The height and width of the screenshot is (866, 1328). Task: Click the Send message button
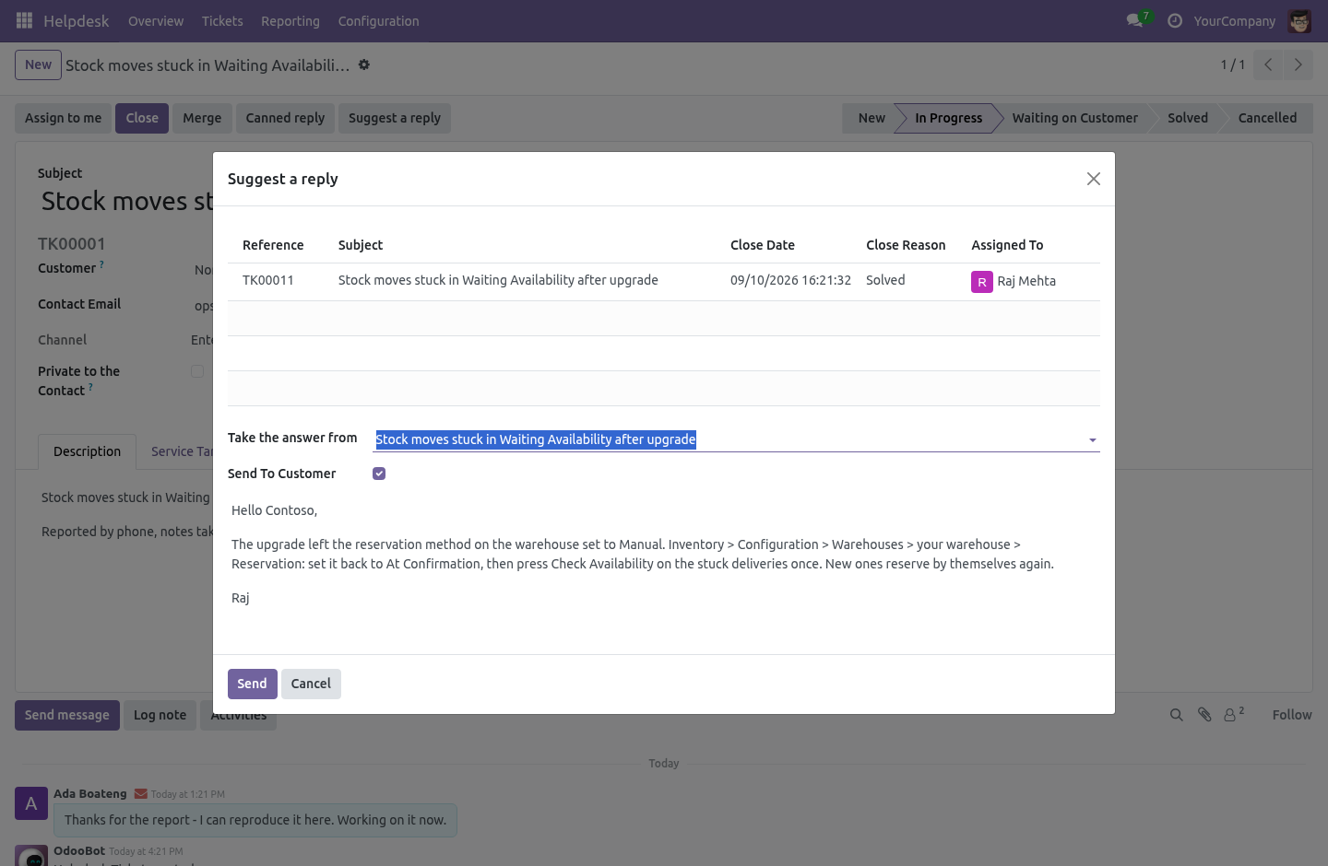click(x=67, y=715)
